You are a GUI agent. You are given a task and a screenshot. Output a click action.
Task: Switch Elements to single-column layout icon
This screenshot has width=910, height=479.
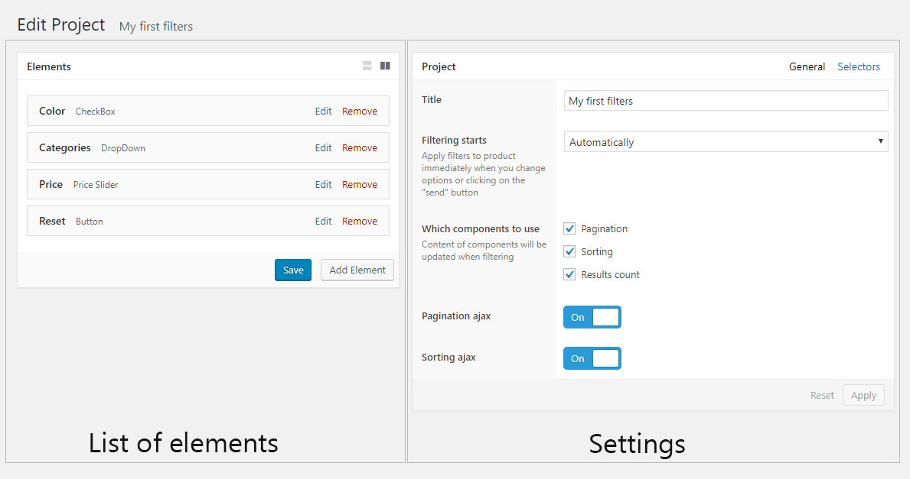coord(367,66)
